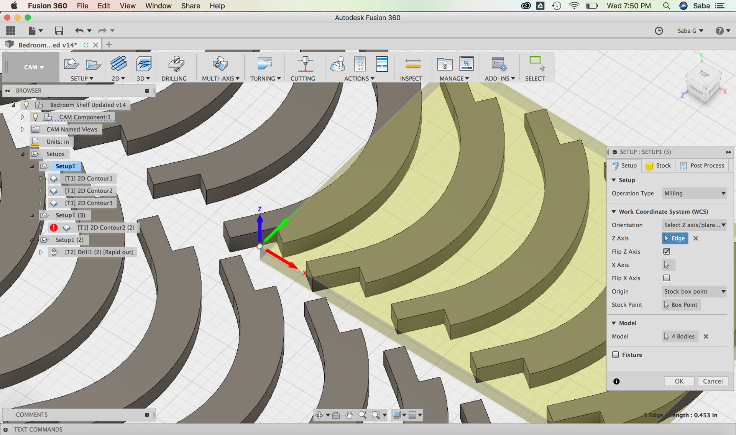The image size is (736, 435).
Task: Expand the 2D Contour1 tree item
Action: point(41,179)
